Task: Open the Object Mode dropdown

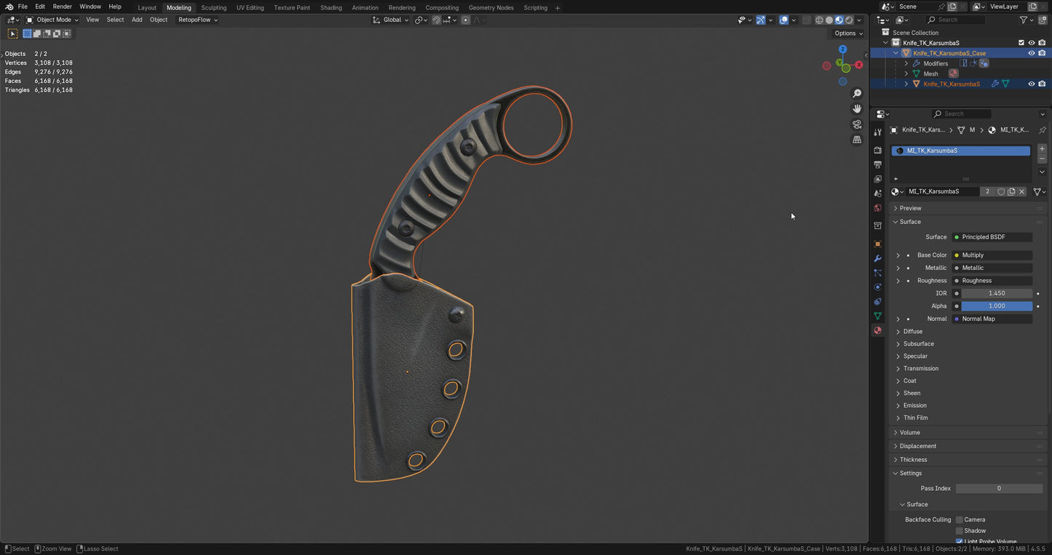Action: coord(52,20)
